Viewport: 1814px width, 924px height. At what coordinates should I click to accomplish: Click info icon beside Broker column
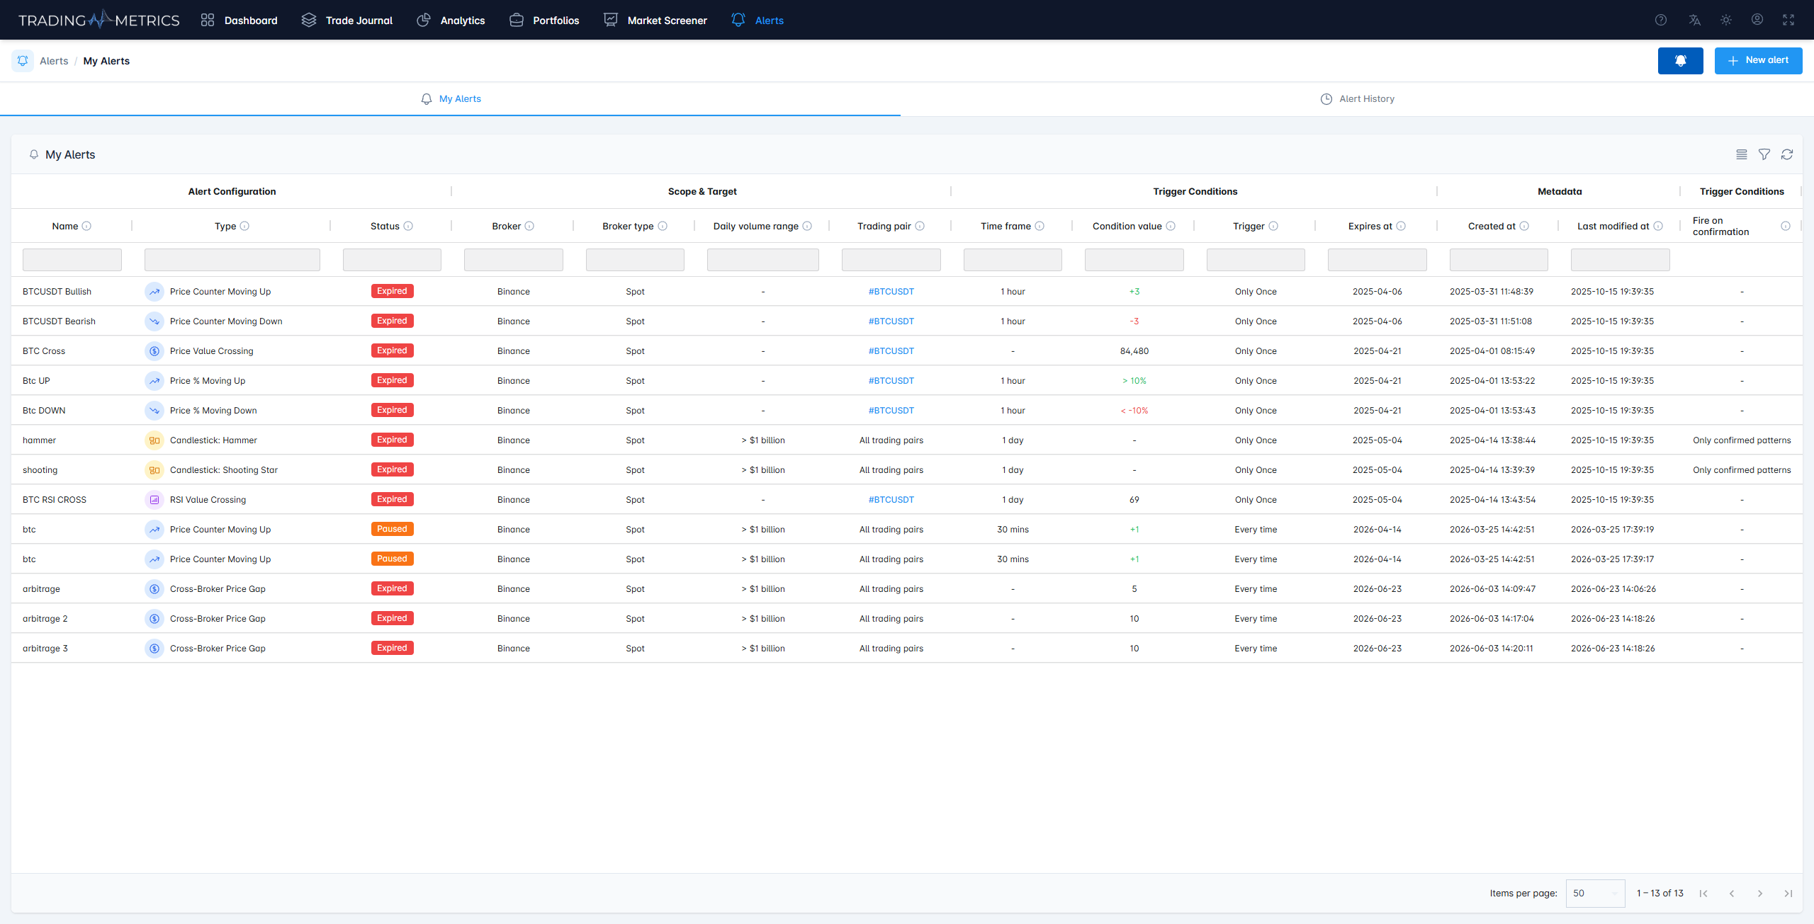529,226
